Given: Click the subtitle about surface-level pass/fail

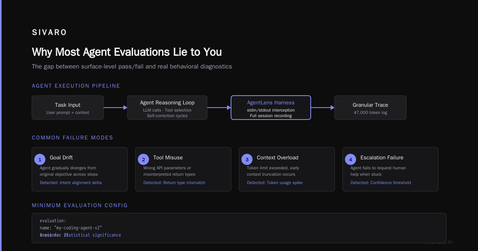Looking at the screenshot, I should tap(132, 67).
